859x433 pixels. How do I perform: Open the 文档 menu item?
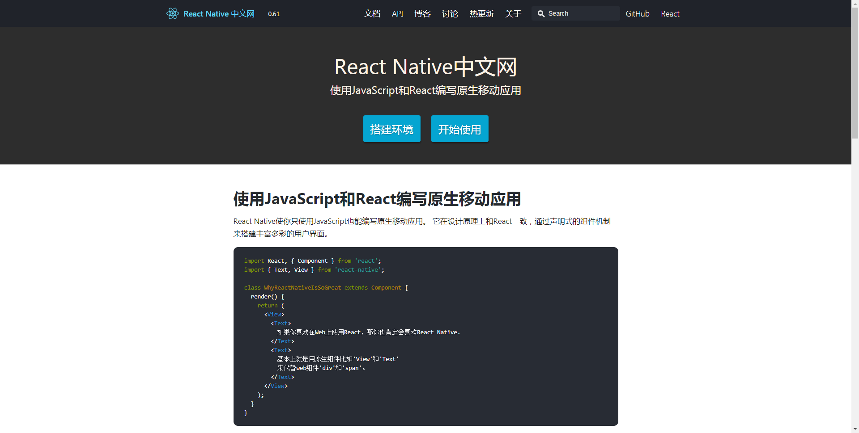click(x=372, y=14)
